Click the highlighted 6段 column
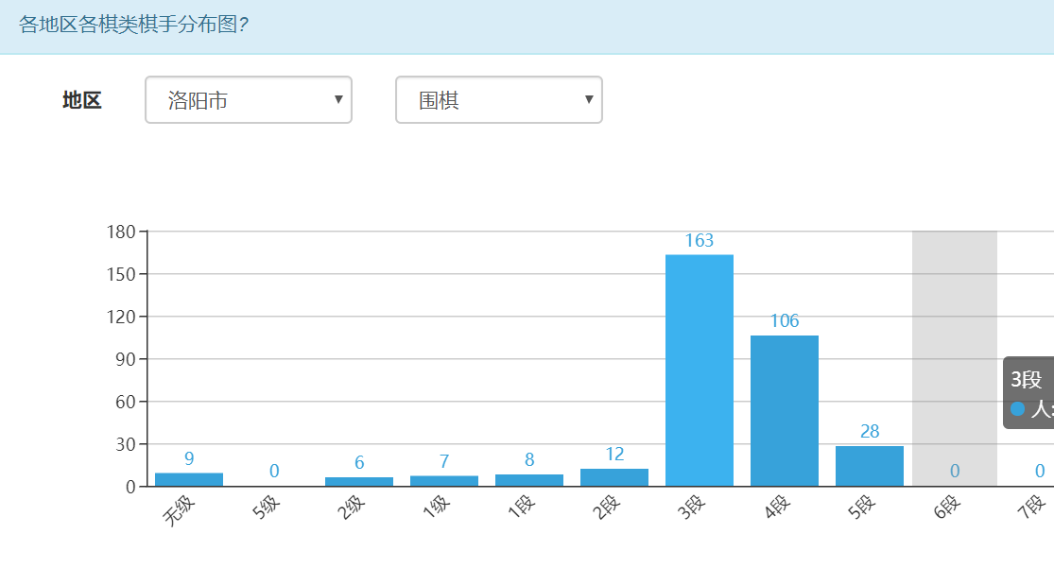1054x568 pixels. [x=954, y=359]
